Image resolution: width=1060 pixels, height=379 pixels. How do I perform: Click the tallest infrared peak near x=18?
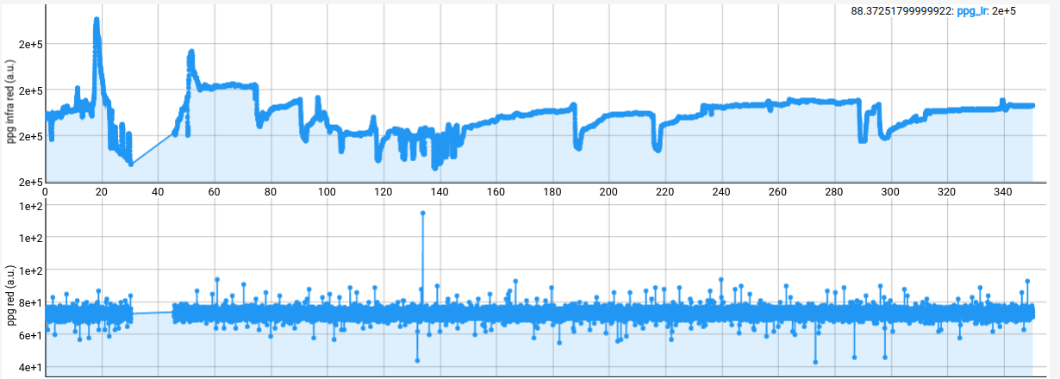[97, 20]
